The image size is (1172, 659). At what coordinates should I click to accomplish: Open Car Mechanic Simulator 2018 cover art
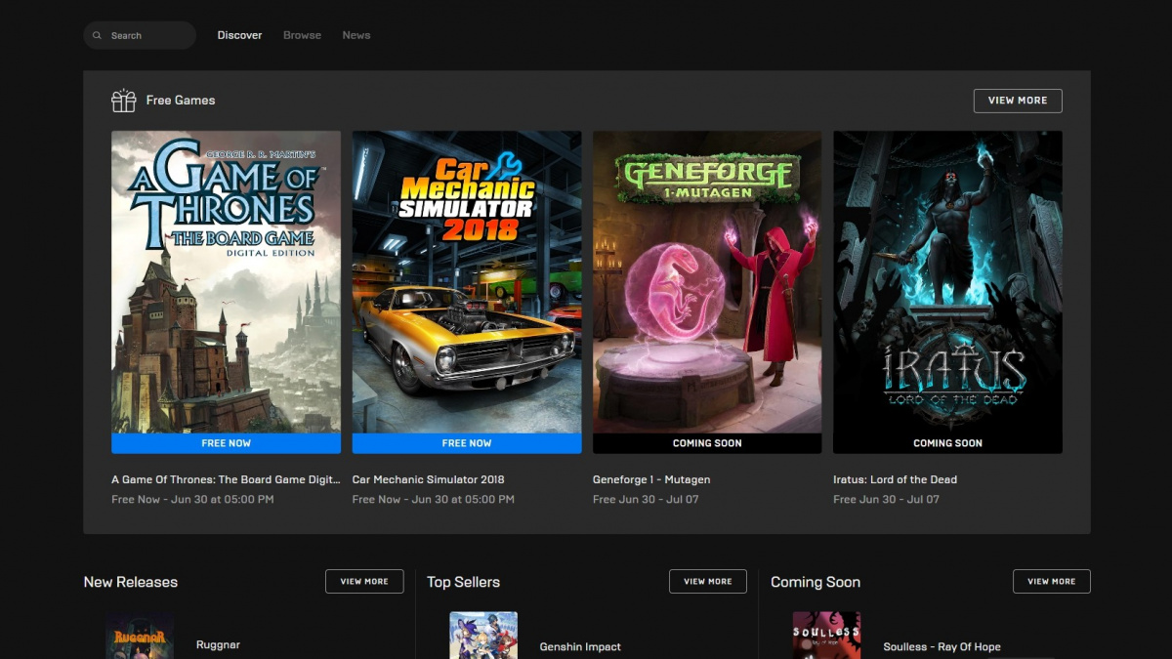[x=467, y=282]
